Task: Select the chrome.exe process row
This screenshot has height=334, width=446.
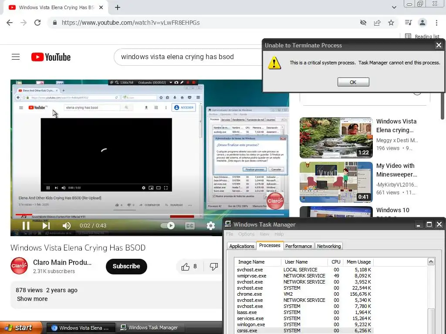Action: [x=304, y=294]
